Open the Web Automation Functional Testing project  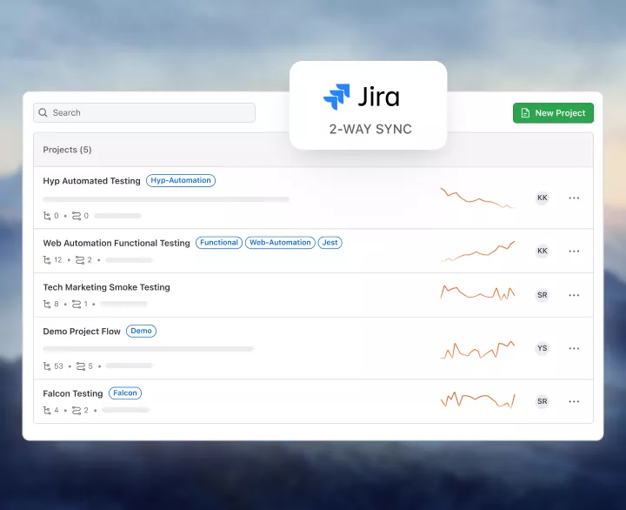[117, 243]
